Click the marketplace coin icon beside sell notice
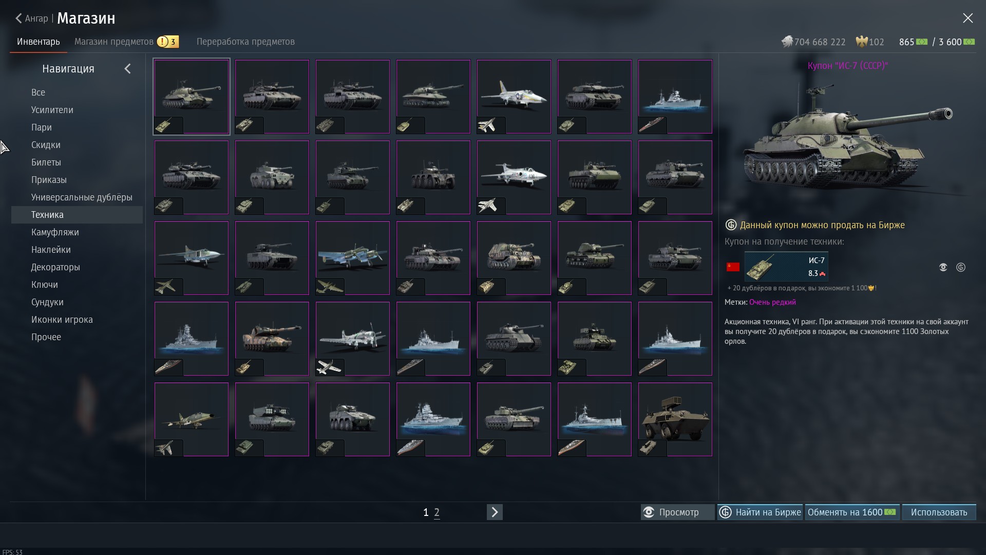The height and width of the screenshot is (555, 986). click(730, 225)
